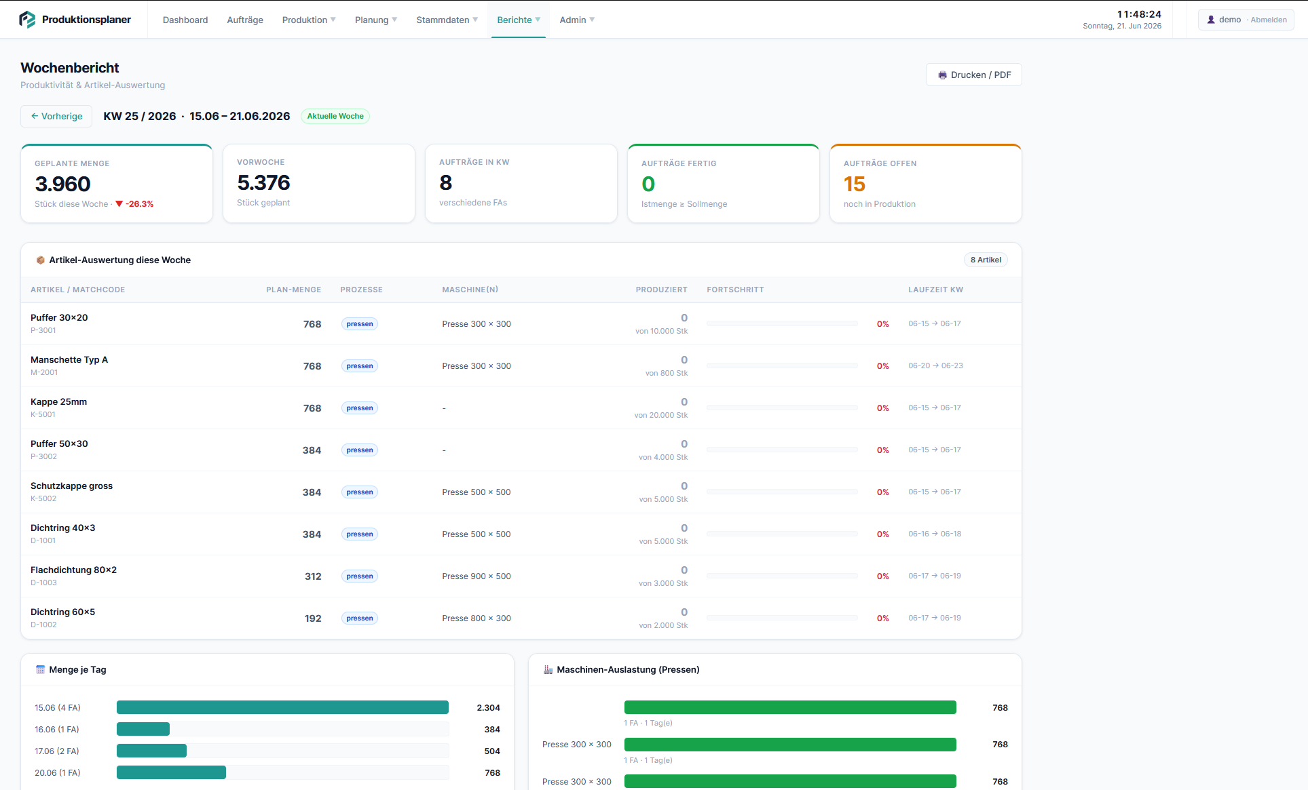Click the red down-triangle trend indicator

119,204
